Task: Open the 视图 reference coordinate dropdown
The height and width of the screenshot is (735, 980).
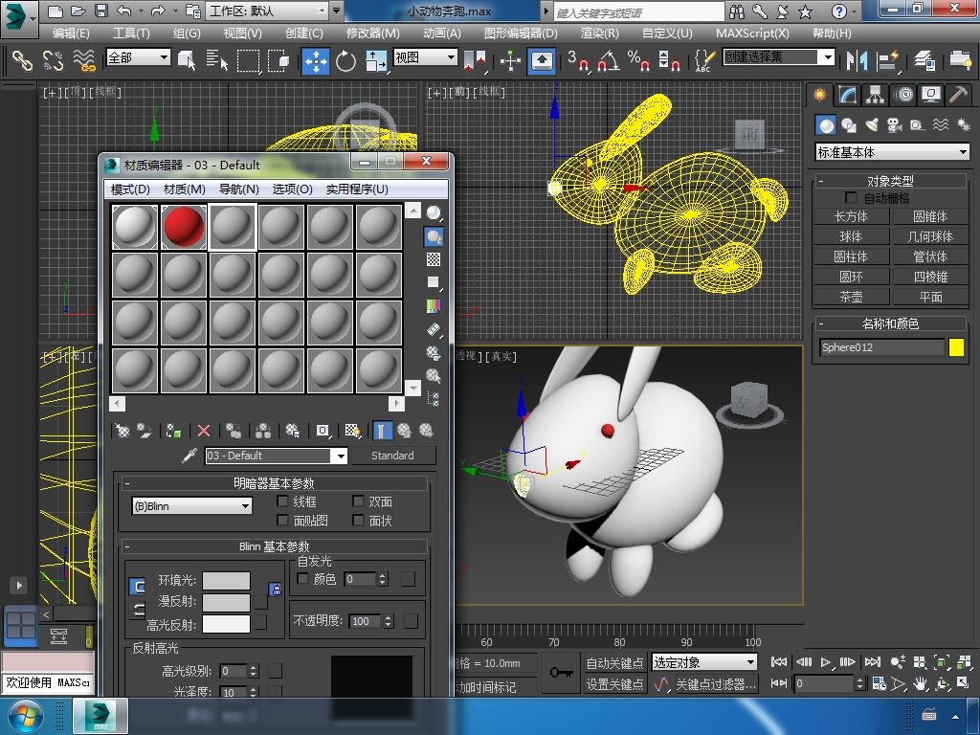Action: (425, 57)
